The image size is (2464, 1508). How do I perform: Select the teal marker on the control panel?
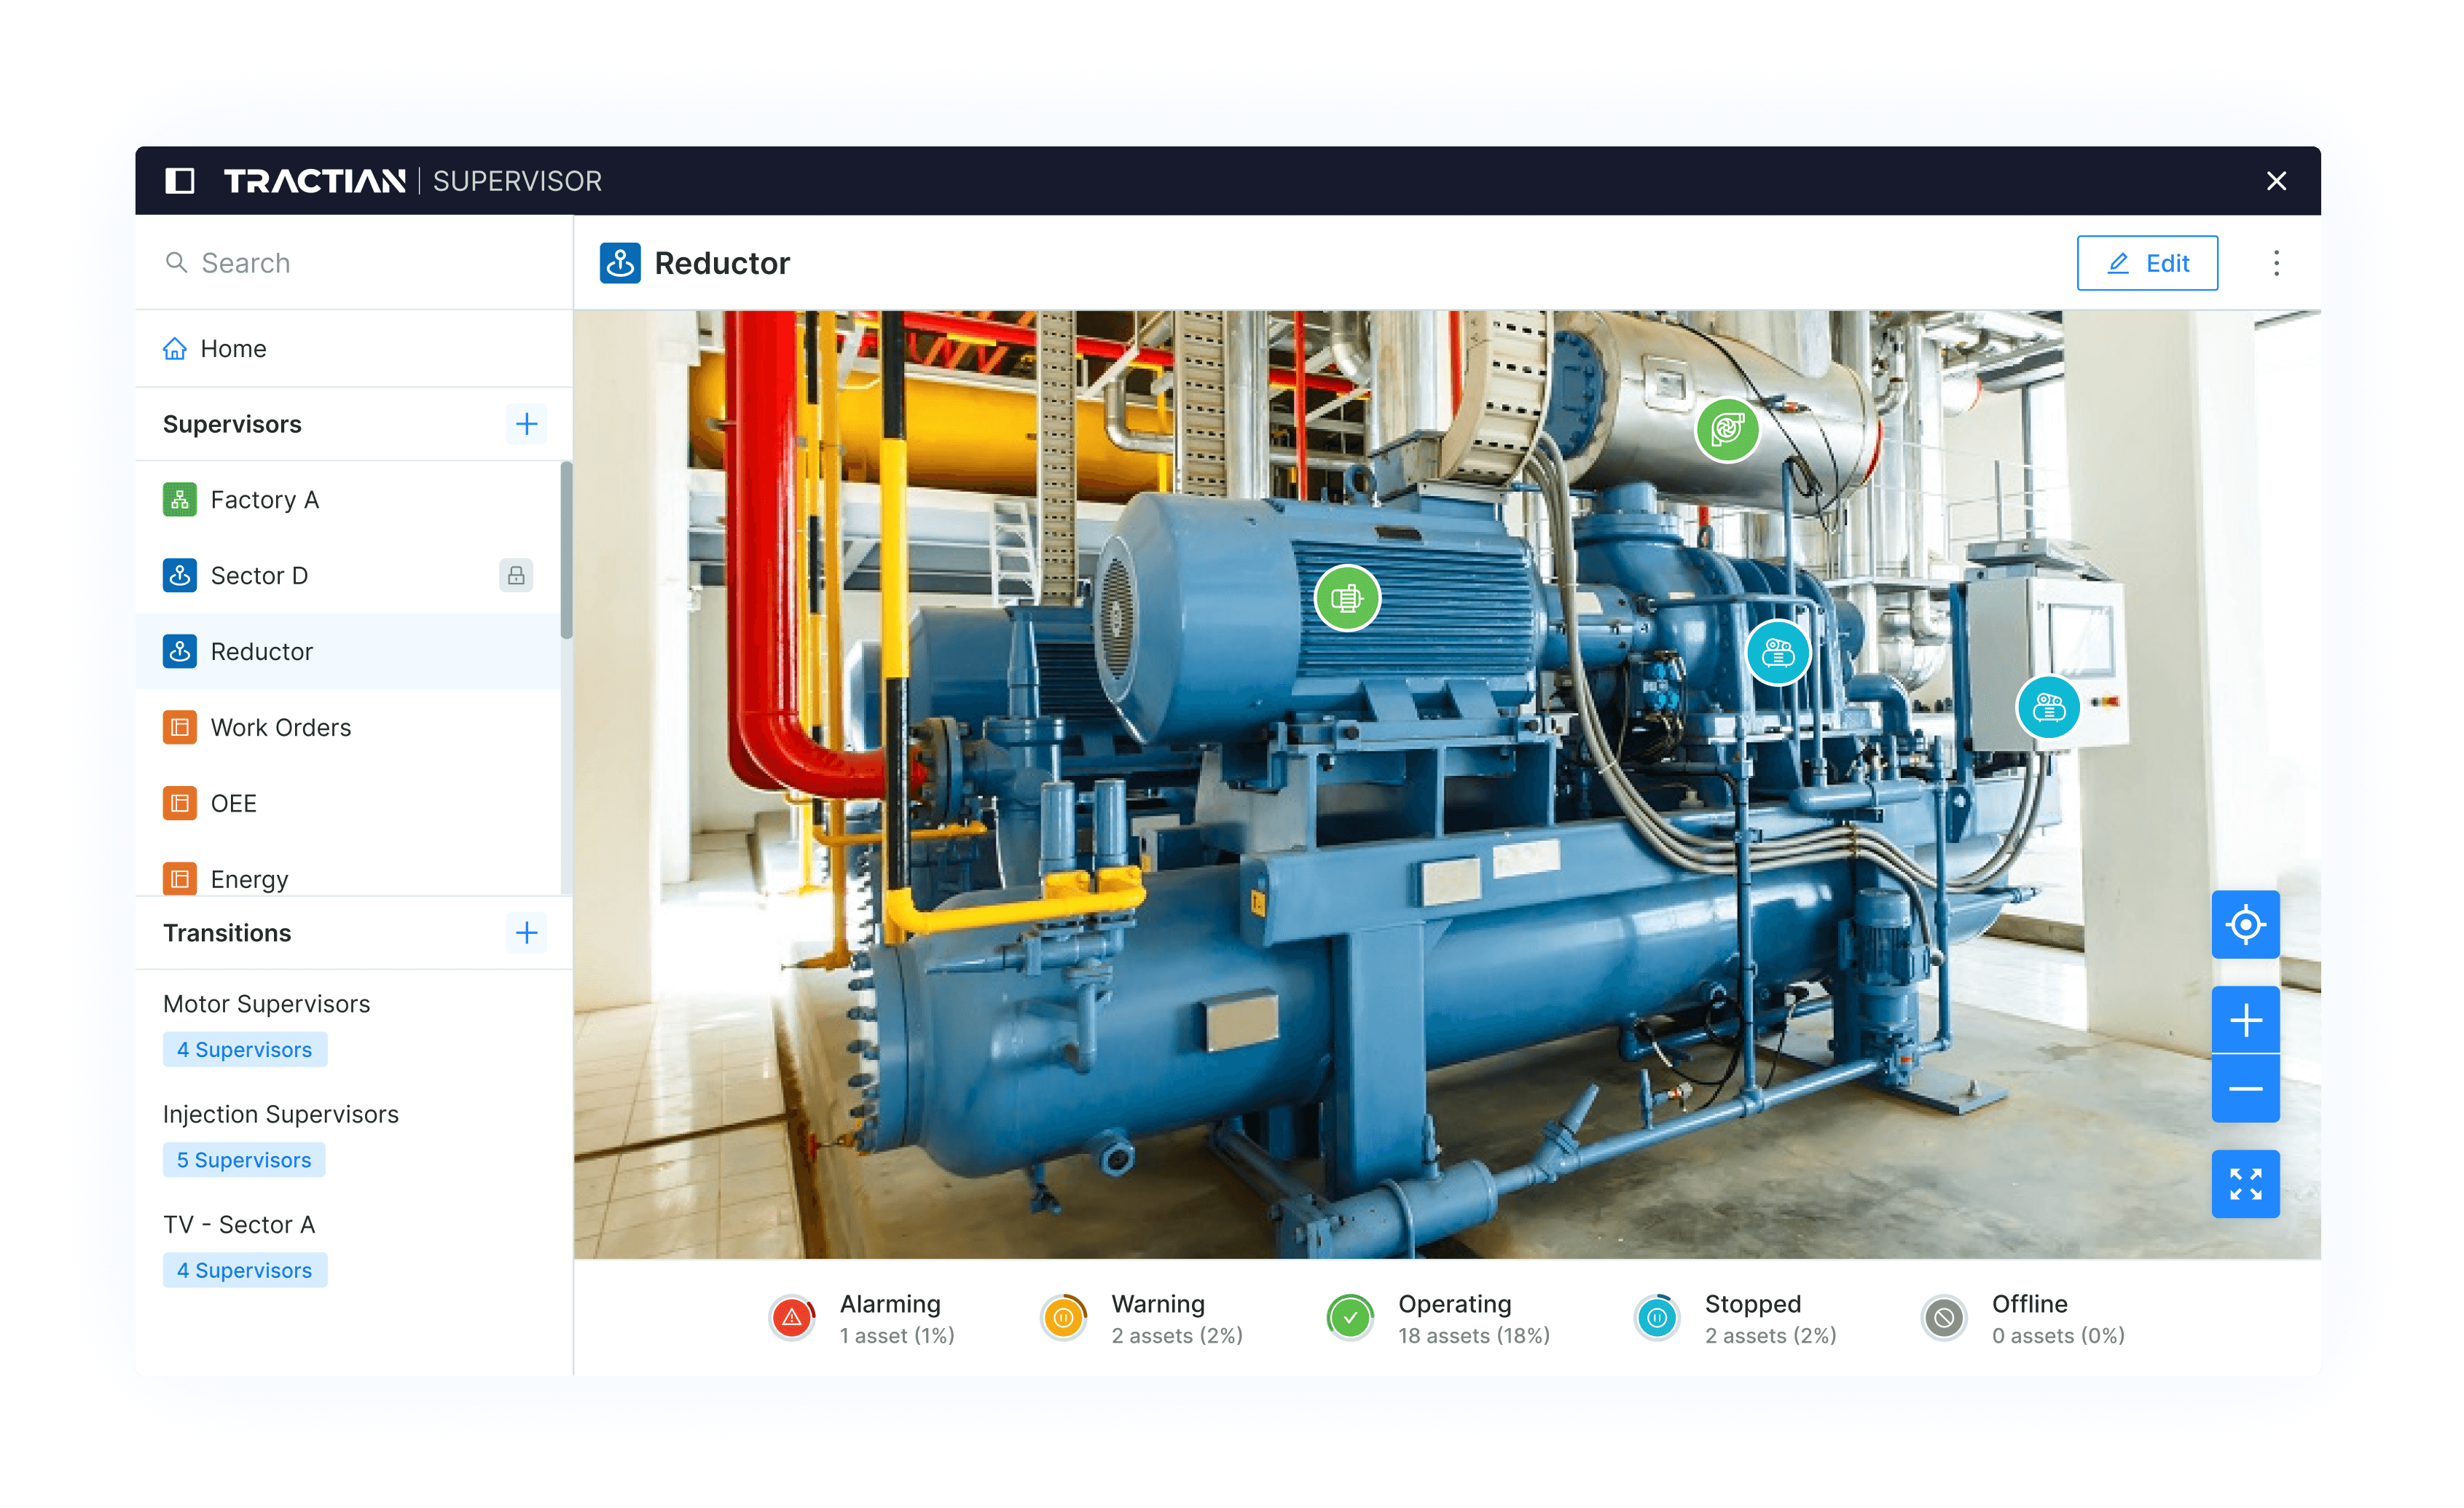coord(2048,708)
